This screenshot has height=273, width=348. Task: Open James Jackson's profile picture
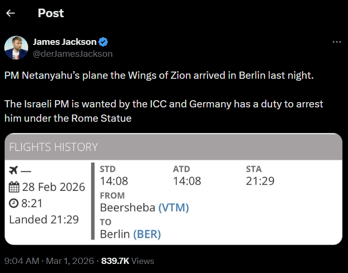click(16, 47)
